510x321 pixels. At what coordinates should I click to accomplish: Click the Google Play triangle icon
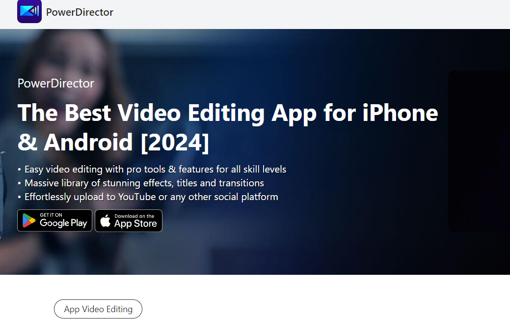pos(28,221)
